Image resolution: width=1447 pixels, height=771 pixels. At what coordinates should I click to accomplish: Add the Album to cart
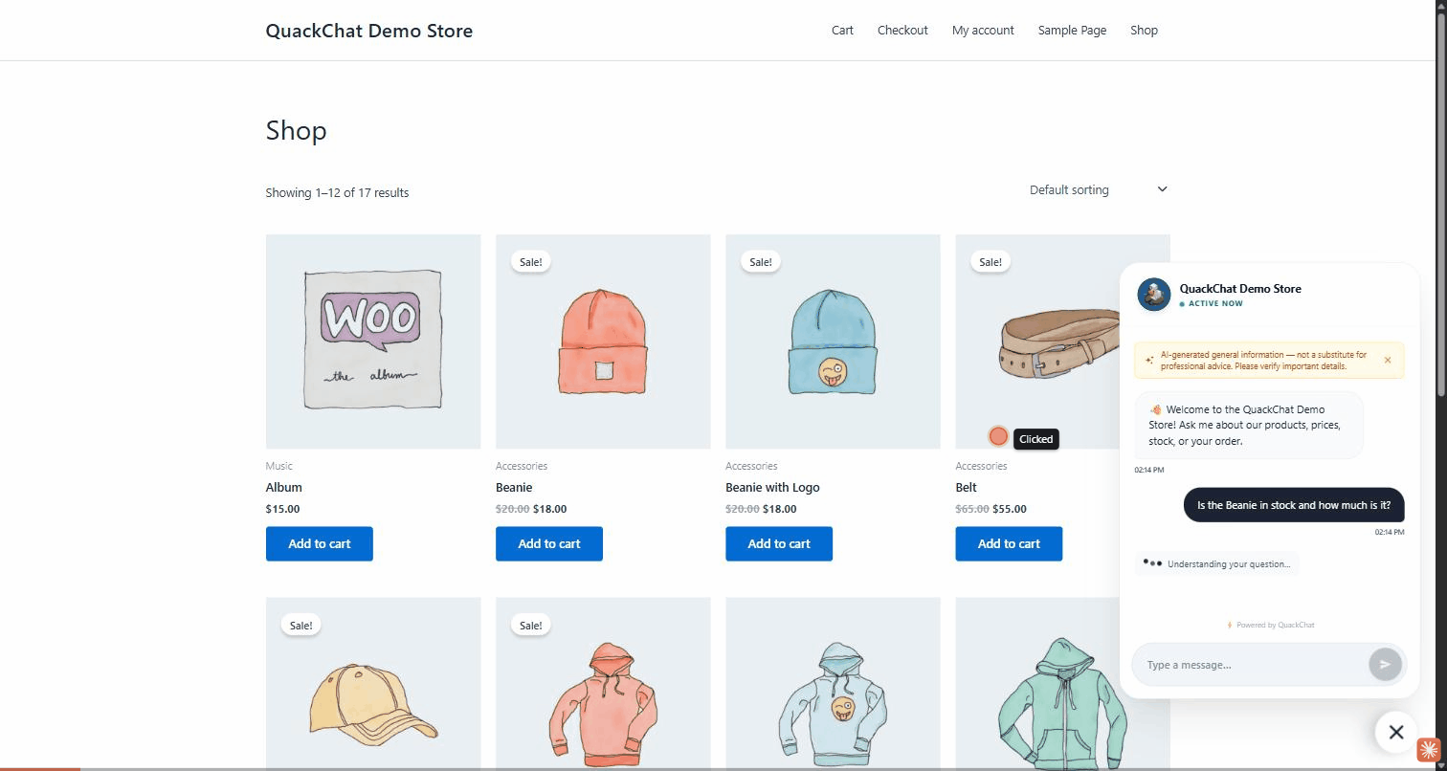320,543
